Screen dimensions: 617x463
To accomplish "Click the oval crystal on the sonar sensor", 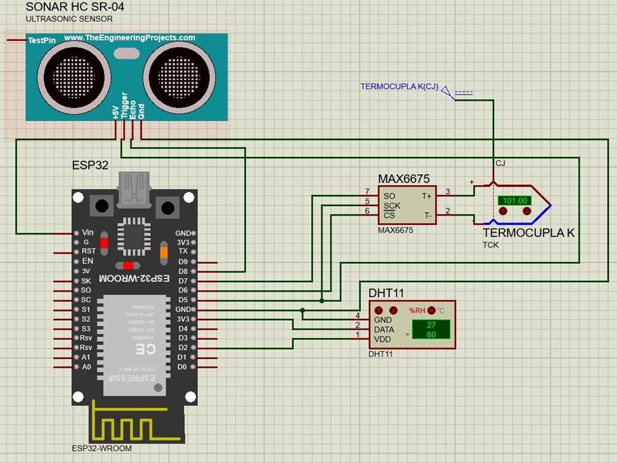I will pyautogui.click(x=126, y=54).
